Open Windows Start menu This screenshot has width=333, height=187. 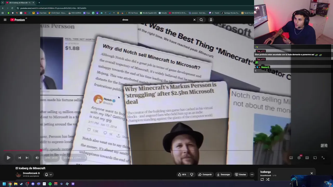coord(4,184)
